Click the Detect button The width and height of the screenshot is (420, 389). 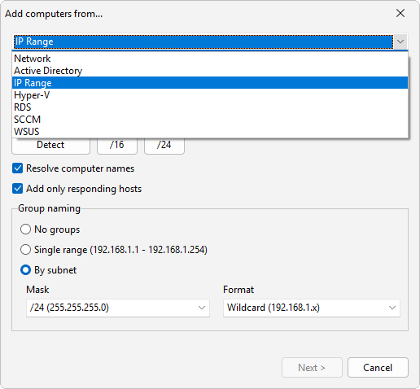[50, 145]
